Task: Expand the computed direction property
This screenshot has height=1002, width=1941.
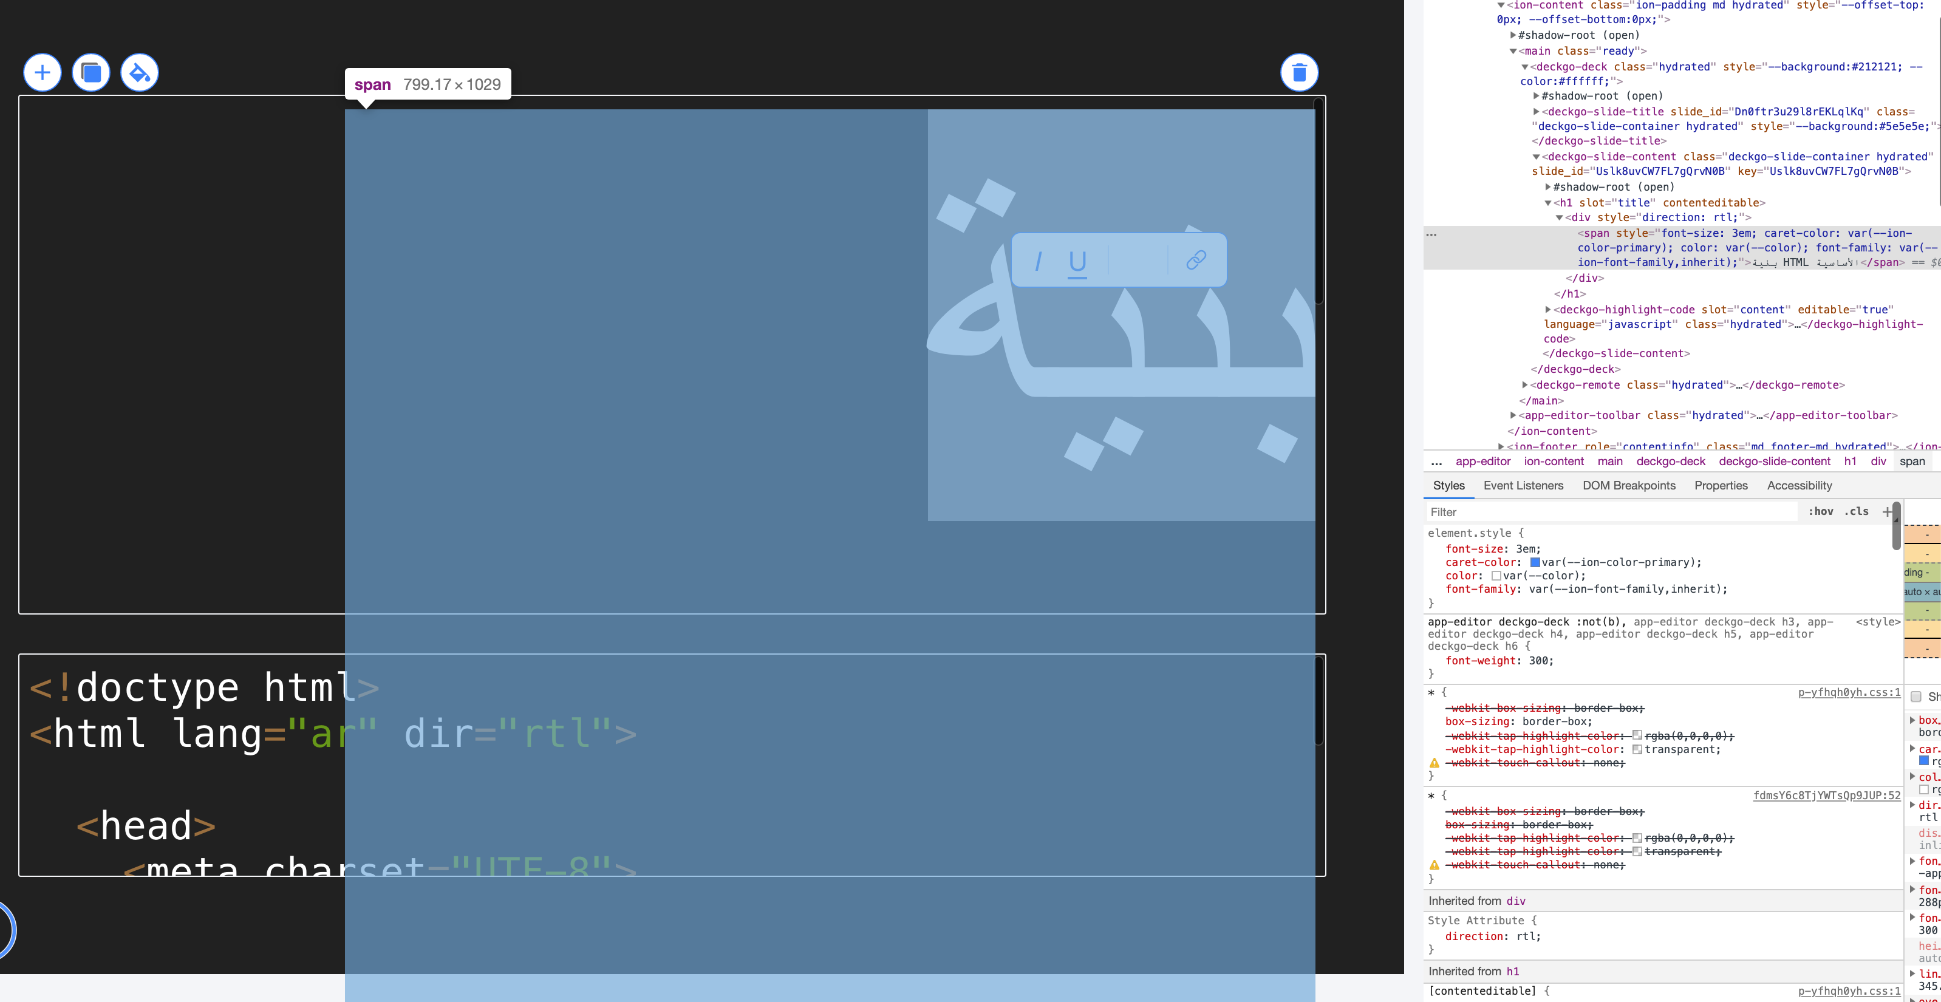Action: [x=1913, y=805]
